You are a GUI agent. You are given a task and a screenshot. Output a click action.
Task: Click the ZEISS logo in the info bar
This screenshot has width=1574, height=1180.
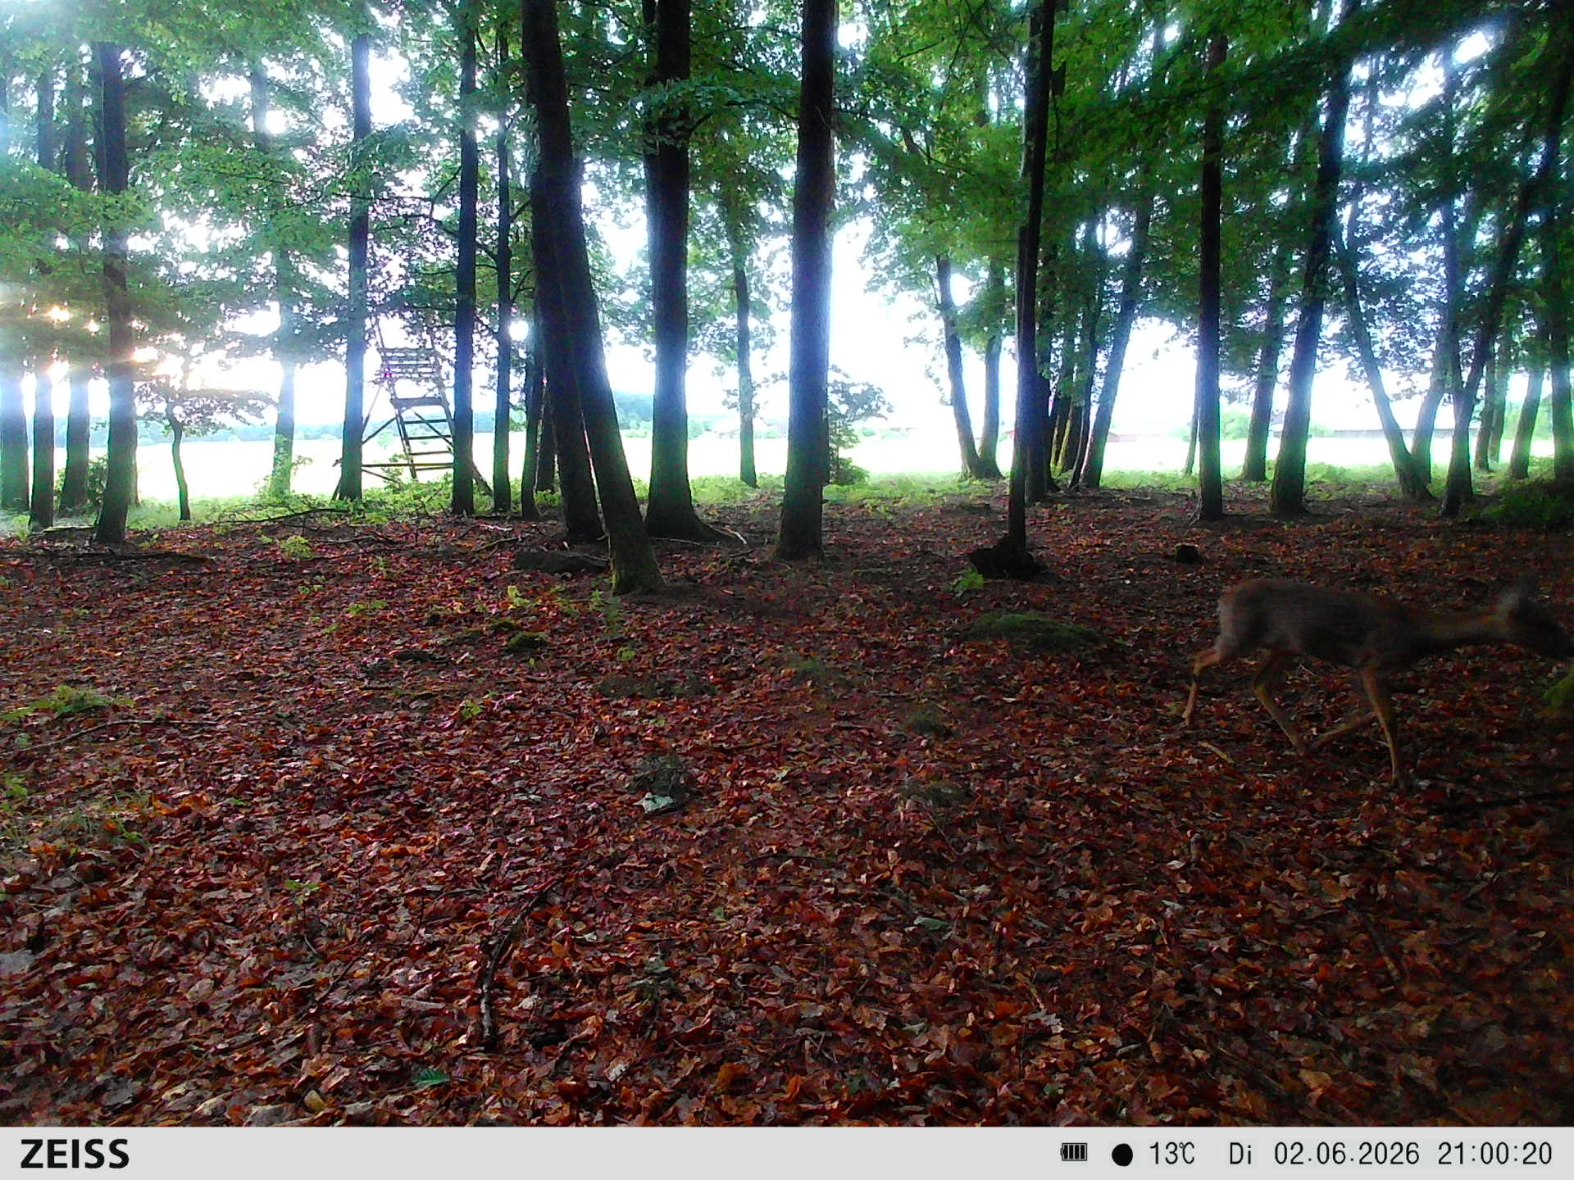(x=75, y=1154)
